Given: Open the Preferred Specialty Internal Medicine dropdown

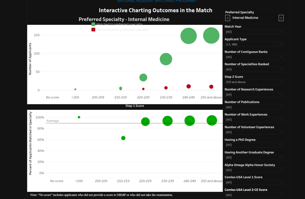Looking at the screenshot, I should tap(254, 18).
